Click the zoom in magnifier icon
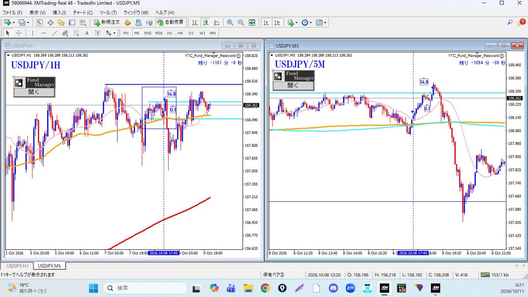 [230, 22]
